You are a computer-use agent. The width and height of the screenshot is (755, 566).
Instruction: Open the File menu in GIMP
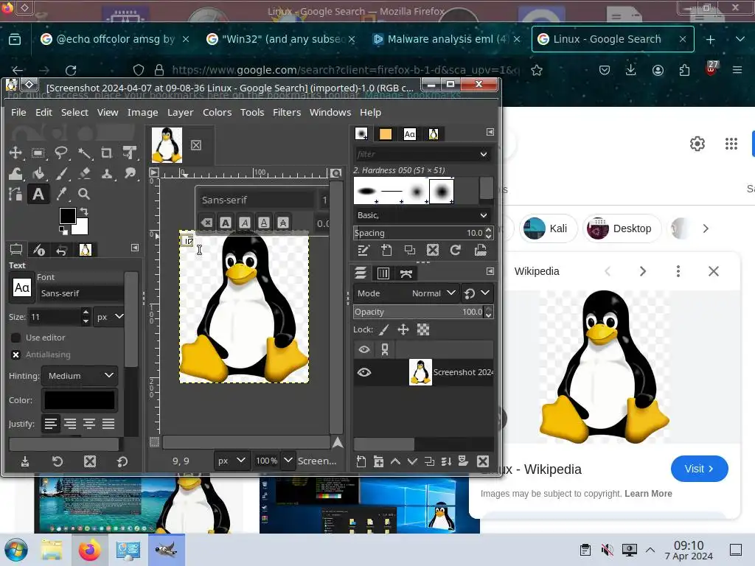[18, 112]
